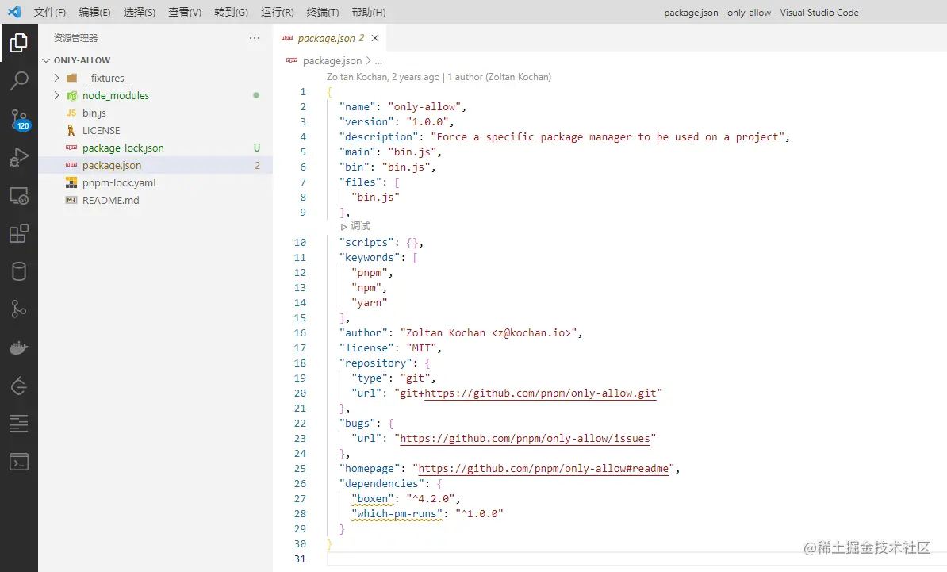Open the 选择(S) menu
The image size is (947, 572).
(x=140, y=12)
